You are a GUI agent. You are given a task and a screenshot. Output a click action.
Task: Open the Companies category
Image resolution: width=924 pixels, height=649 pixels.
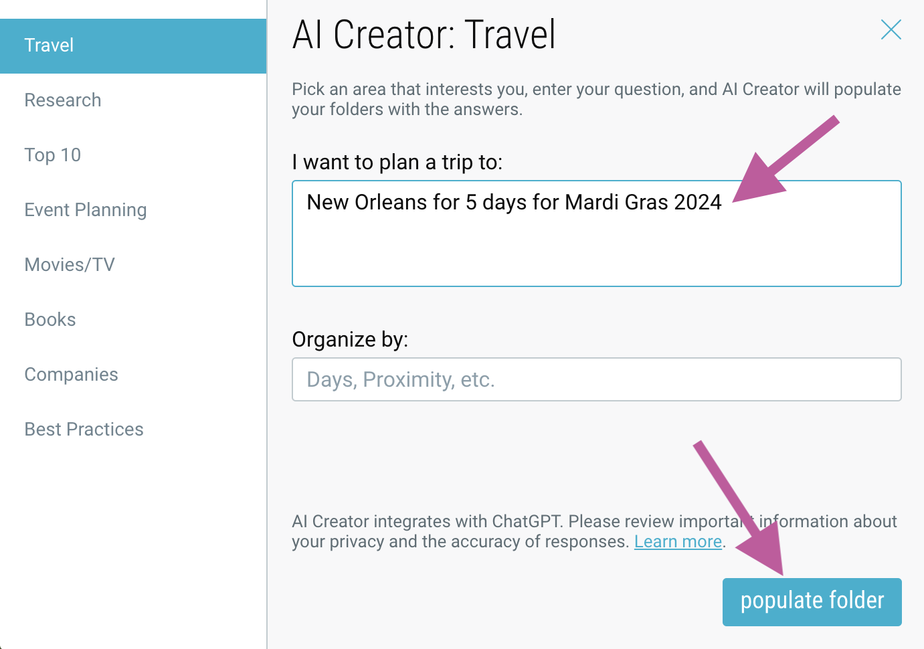click(72, 375)
